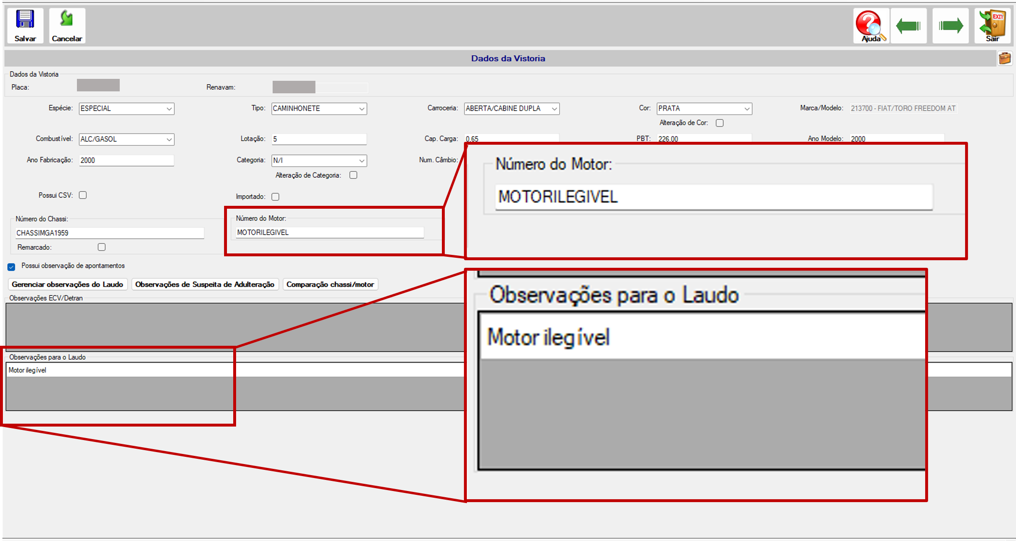
Task: Check the Remarcado checkbox
Action: coord(101,247)
